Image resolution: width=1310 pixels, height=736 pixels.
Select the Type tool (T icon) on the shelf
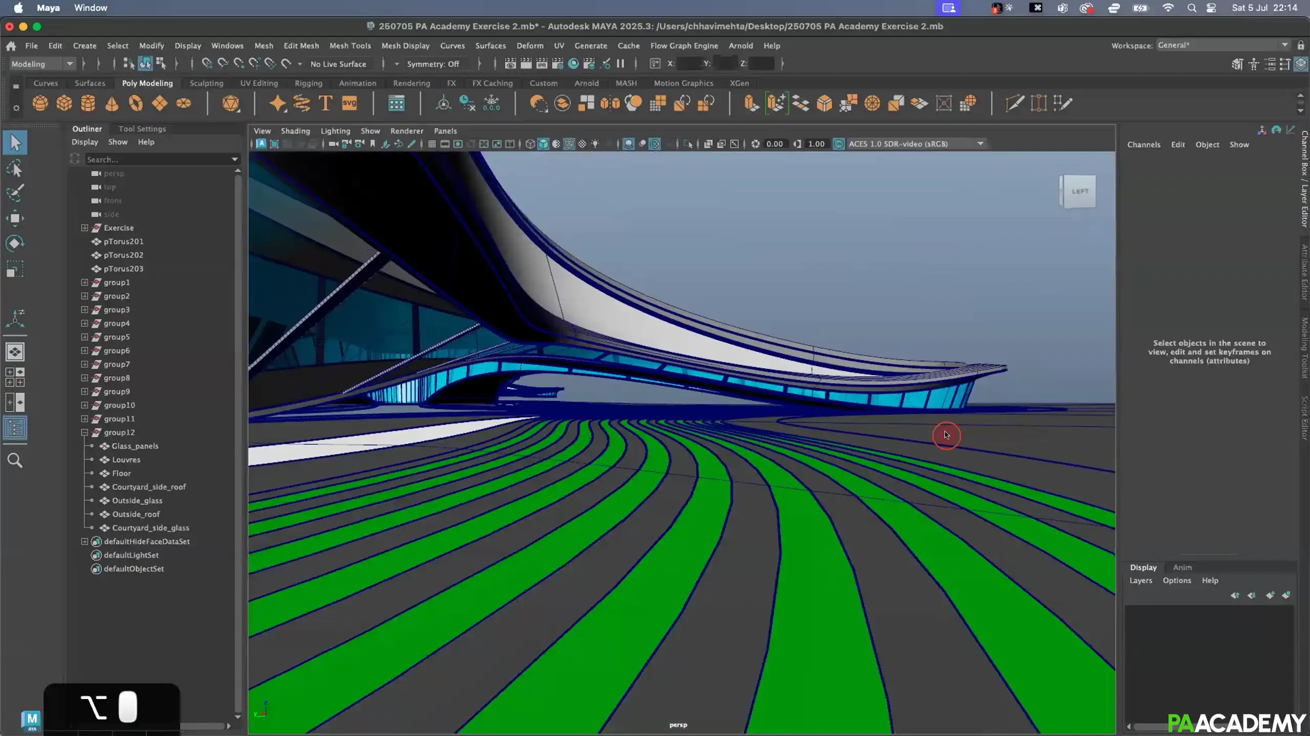tap(325, 103)
